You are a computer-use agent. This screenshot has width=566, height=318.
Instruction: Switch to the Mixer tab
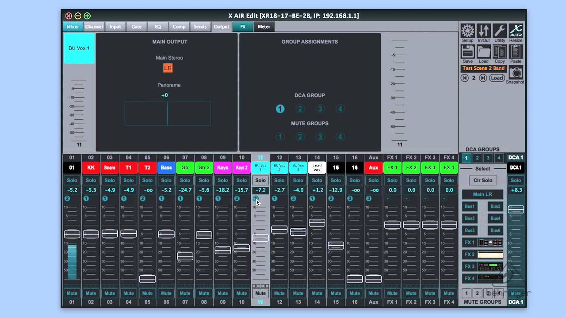(73, 27)
